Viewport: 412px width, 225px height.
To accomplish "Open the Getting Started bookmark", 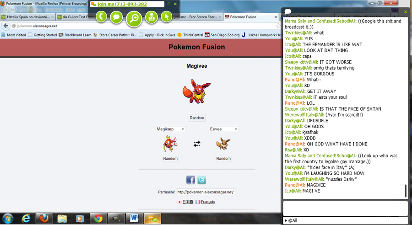I will [x=43, y=35].
